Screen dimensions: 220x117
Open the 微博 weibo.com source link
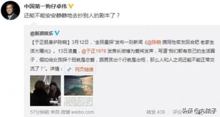(x=77, y=112)
